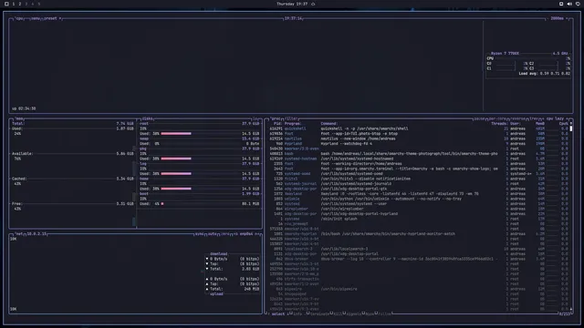Toggle net auto scaling option
Viewport: 584px width, 328px height.
[x=212, y=234]
